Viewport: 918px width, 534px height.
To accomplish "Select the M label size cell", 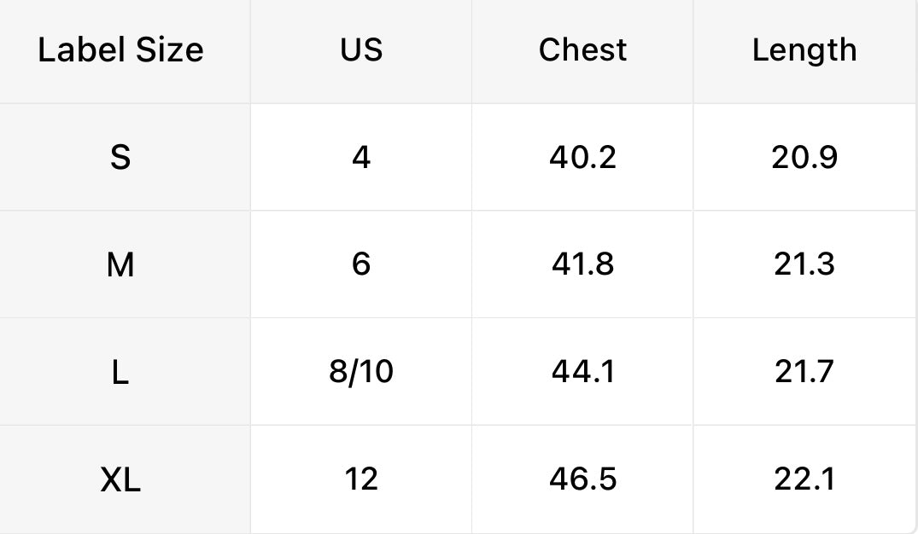I will tap(120, 264).
